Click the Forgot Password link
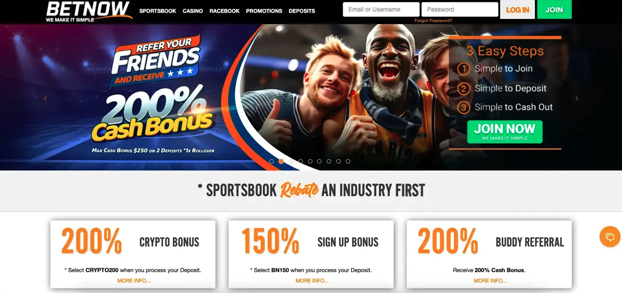 [433, 21]
